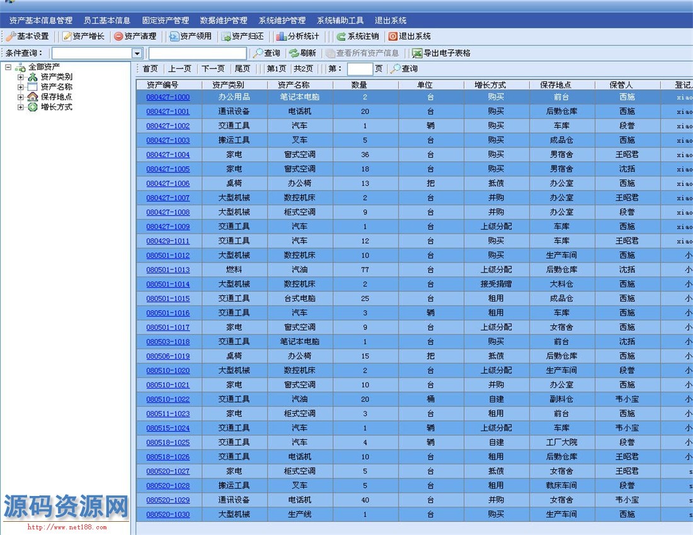Click 副料仓 cell in row 080510-1022
Screen dimensions: 693x535
click(561, 399)
